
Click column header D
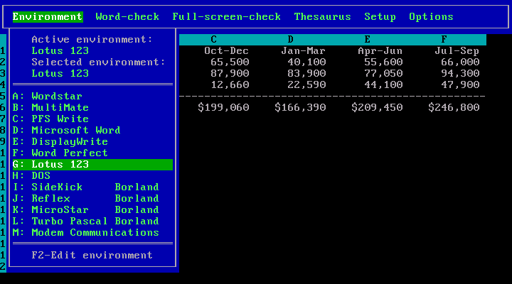291,40
